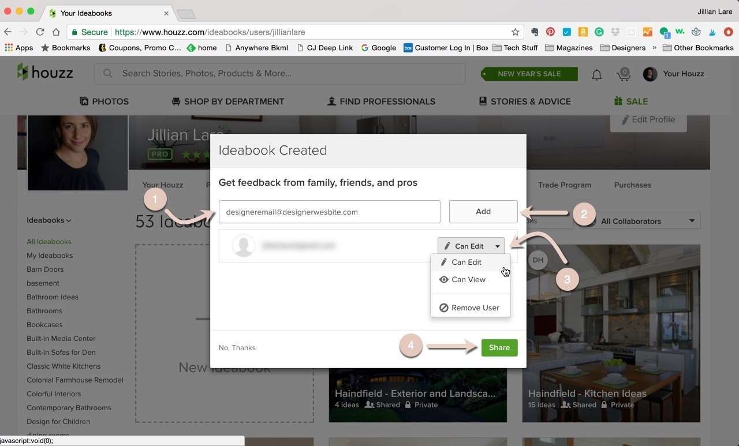
Task: Click the Amazon extension icon
Action: pyautogui.click(x=583, y=32)
